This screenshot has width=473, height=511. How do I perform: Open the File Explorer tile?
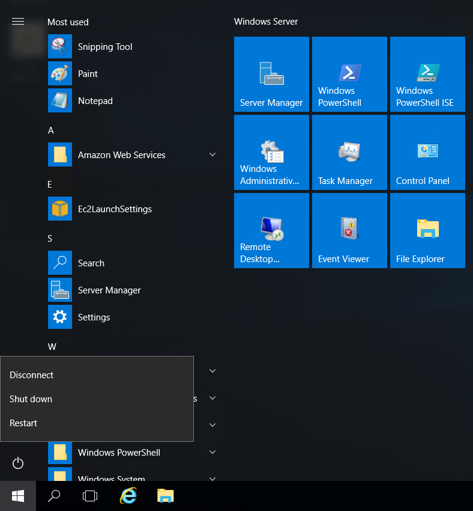click(427, 230)
